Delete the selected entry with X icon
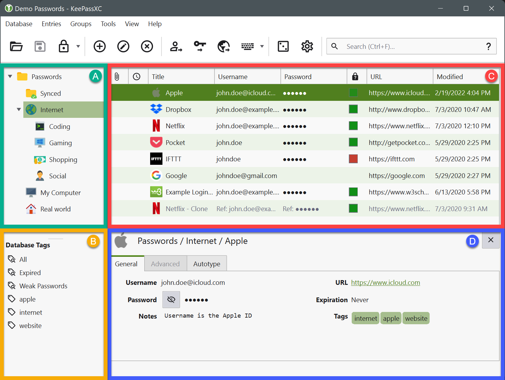The image size is (505, 380). click(147, 46)
